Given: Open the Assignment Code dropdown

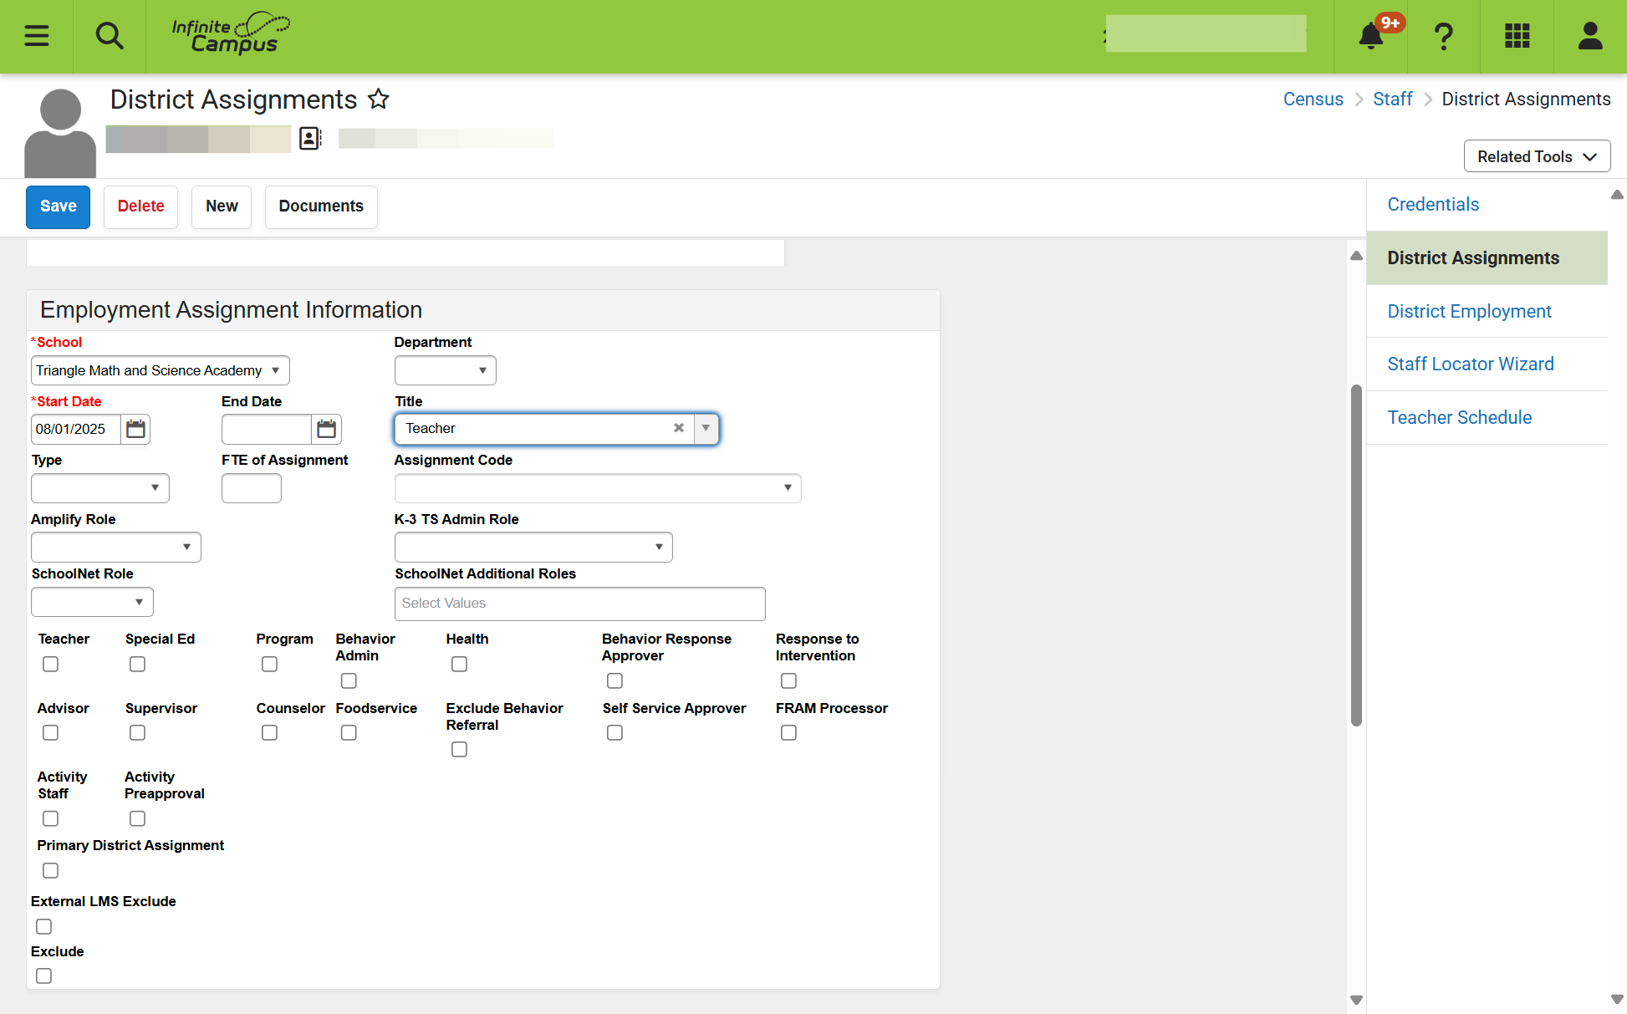Looking at the screenshot, I should pyautogui.click(x=598, y=488).
